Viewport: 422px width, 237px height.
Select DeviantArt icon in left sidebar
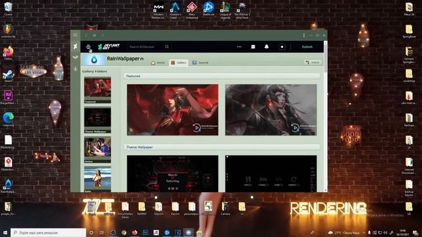(76, 46)
